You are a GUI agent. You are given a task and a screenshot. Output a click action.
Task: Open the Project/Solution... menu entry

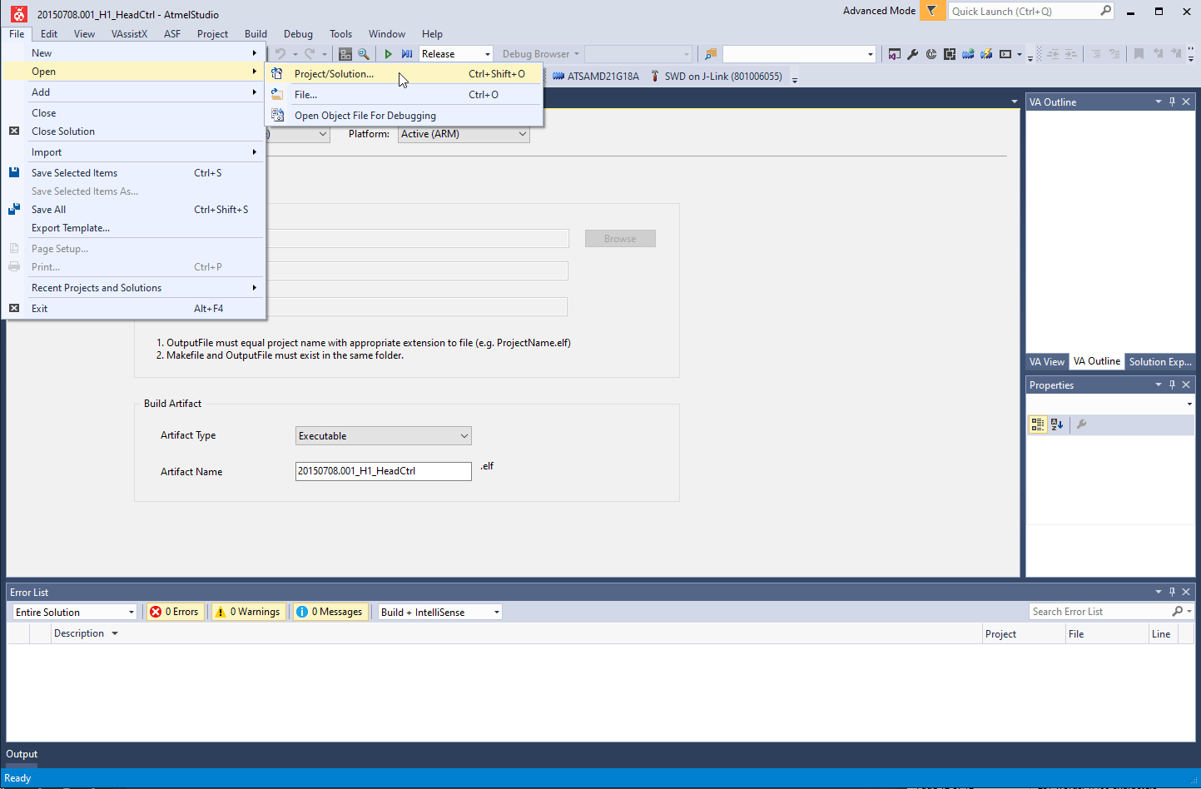(404, 74)
